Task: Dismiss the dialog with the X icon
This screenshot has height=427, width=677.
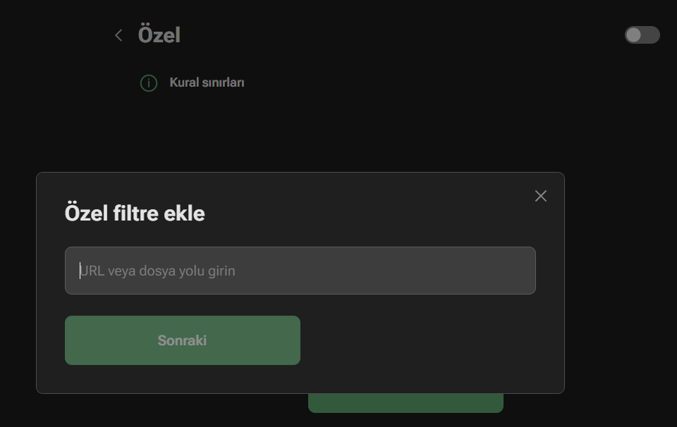Action: [541, 196]
